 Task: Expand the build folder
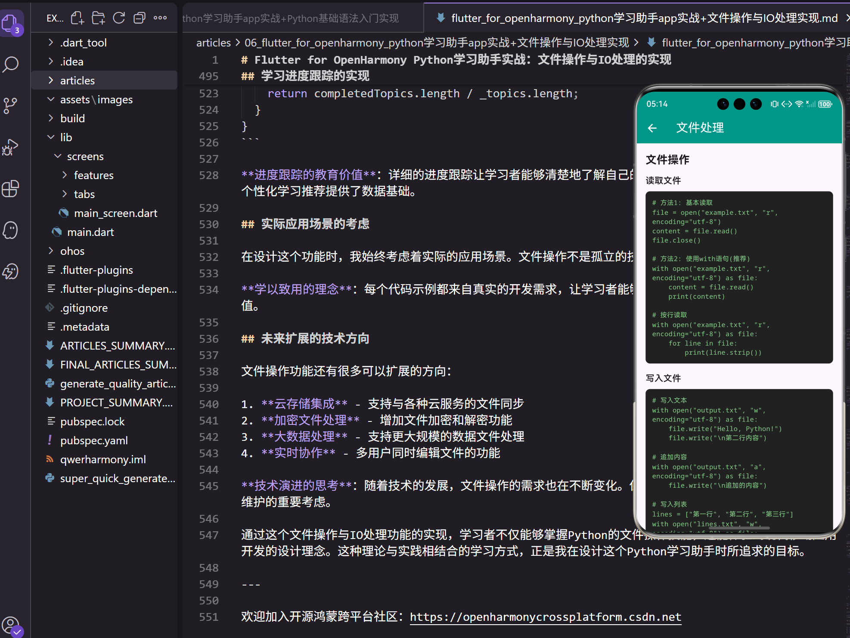(x=51, y=118)
